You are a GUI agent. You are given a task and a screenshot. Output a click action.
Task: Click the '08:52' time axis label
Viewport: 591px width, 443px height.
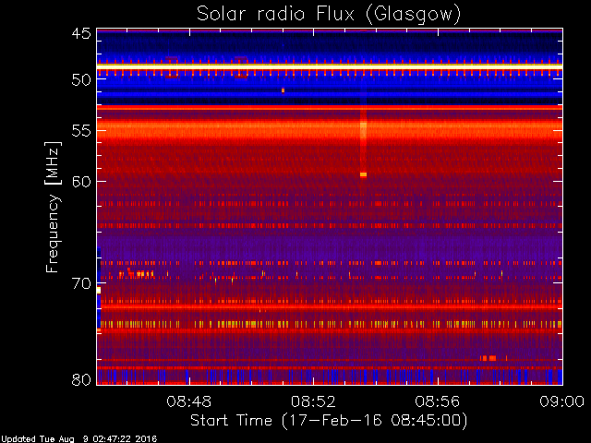313,402
